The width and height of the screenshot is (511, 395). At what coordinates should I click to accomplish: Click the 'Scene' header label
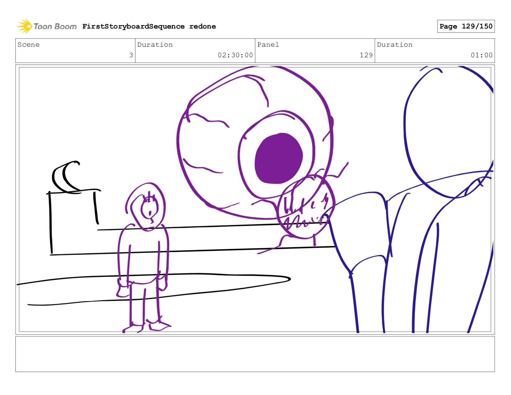click(x=28, y=45)
